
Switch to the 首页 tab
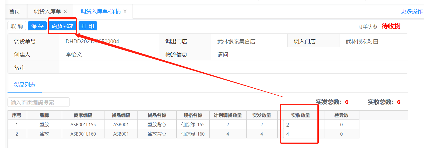point(15,11)
